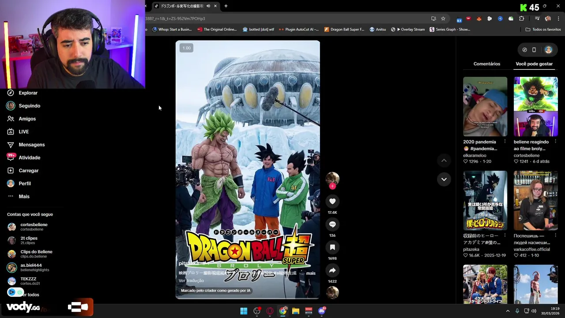This screenshot has height=318, width=565.
Task: Open the Overlay Stream bookmark
Action: [x=408, y=30]
